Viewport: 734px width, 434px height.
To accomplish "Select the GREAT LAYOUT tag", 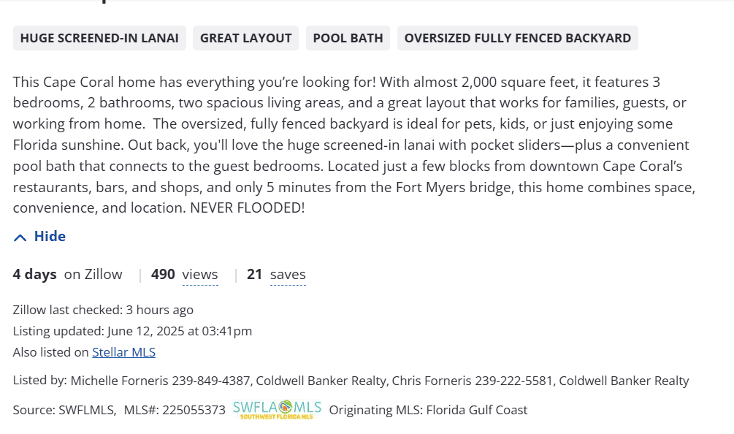I will pos(245,38).
